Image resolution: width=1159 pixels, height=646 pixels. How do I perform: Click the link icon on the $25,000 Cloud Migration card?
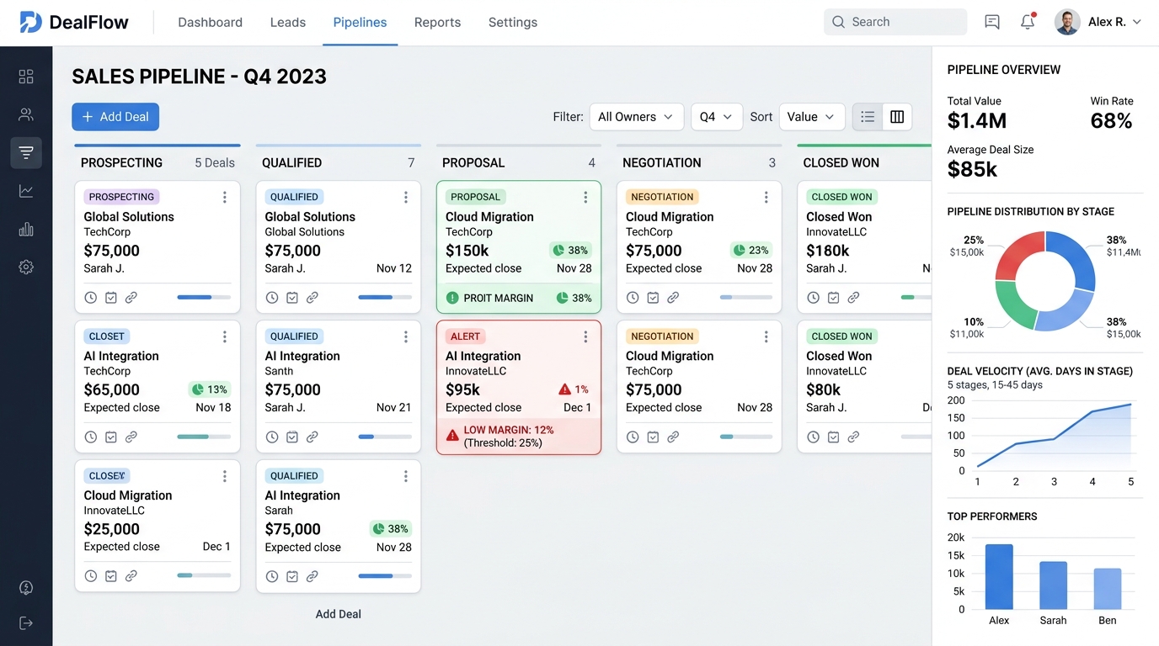(x=131, y=576)
